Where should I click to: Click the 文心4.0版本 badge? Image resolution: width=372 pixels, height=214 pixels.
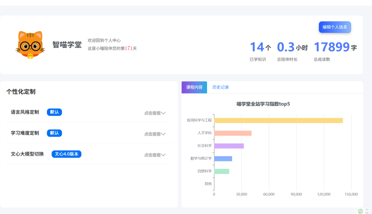[66, 154]
